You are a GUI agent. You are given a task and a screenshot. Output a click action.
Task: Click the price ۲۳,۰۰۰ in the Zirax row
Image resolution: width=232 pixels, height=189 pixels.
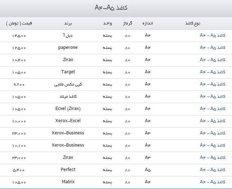coord(19,158)
